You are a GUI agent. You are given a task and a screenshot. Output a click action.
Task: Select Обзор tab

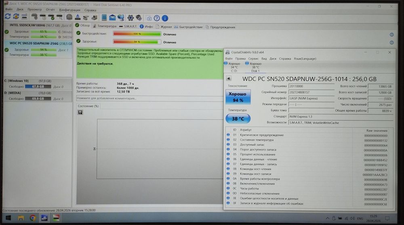[82, 25]
